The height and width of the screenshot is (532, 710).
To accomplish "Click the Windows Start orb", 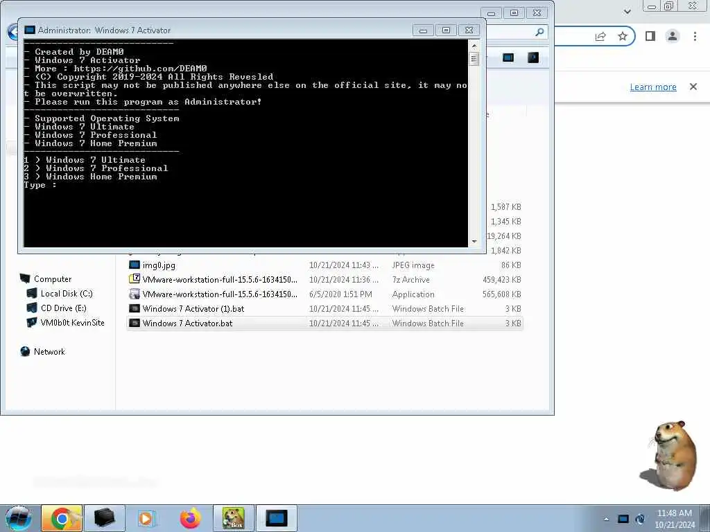I will coord(18,518).
